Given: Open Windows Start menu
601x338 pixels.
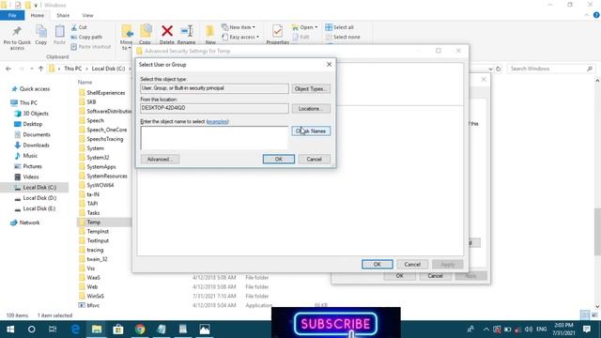Looking at the screenshot, I should point(10,330).
